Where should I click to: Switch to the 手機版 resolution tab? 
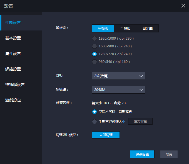125,29
